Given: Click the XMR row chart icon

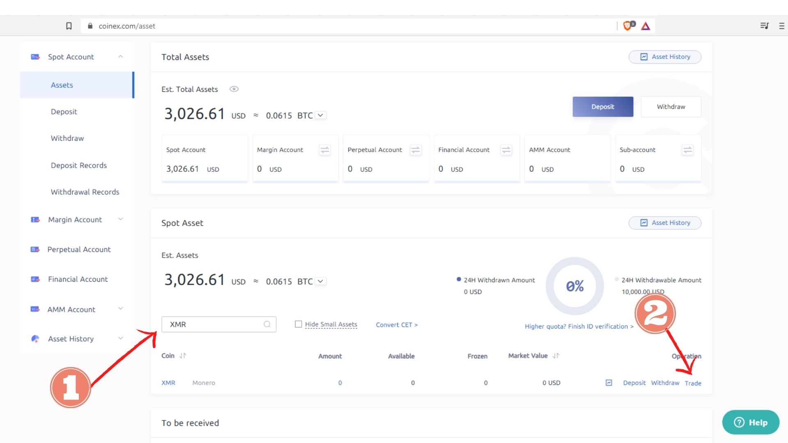Looking at the screenshot, I should 609,383.
